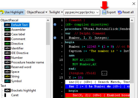Click the code preview scroll up arrow

132,21
